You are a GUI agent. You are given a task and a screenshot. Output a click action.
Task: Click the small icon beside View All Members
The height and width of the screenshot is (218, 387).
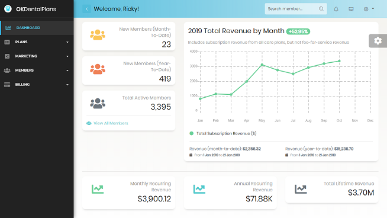(89, 123)
